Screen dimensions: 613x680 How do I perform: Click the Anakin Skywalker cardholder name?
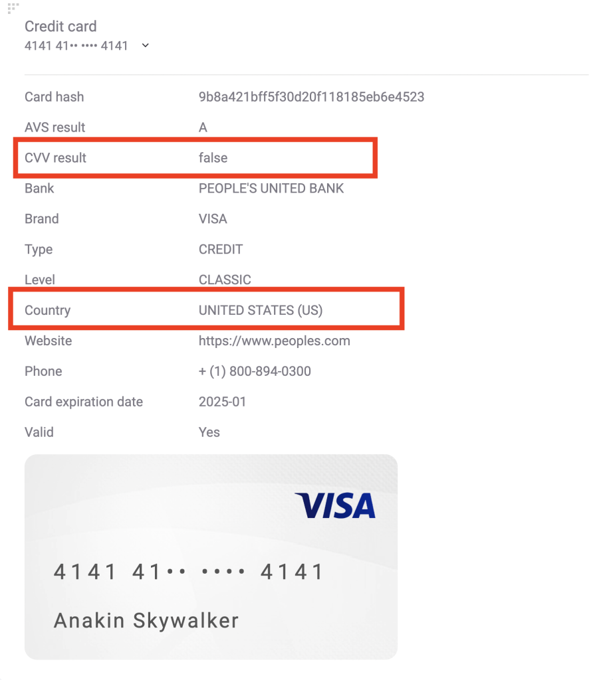(146, 620)
